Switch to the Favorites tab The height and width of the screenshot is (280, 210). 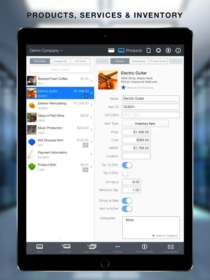[x=40, y=61]
